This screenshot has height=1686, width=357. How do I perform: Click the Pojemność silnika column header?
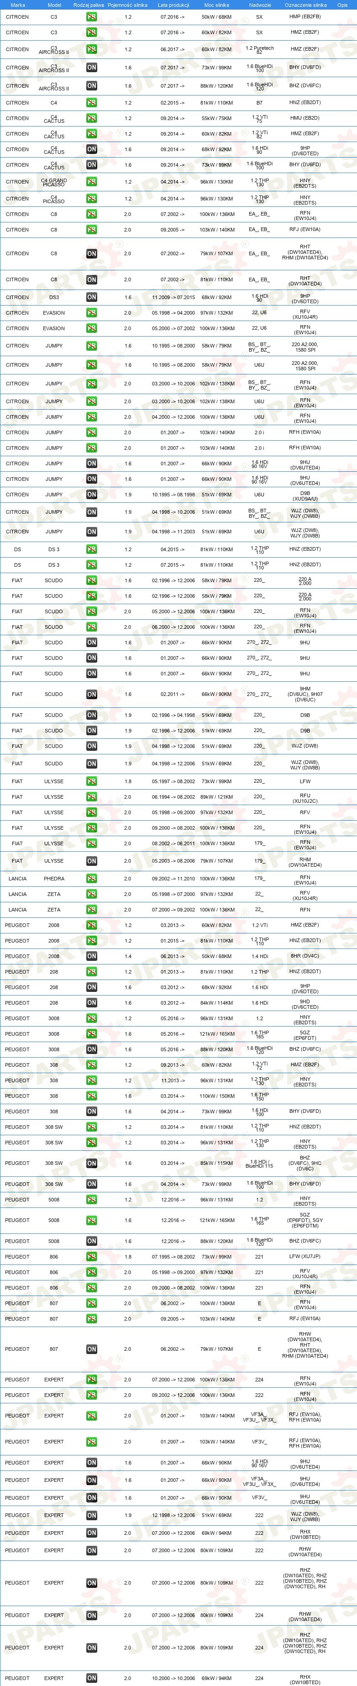click(127, 5)
